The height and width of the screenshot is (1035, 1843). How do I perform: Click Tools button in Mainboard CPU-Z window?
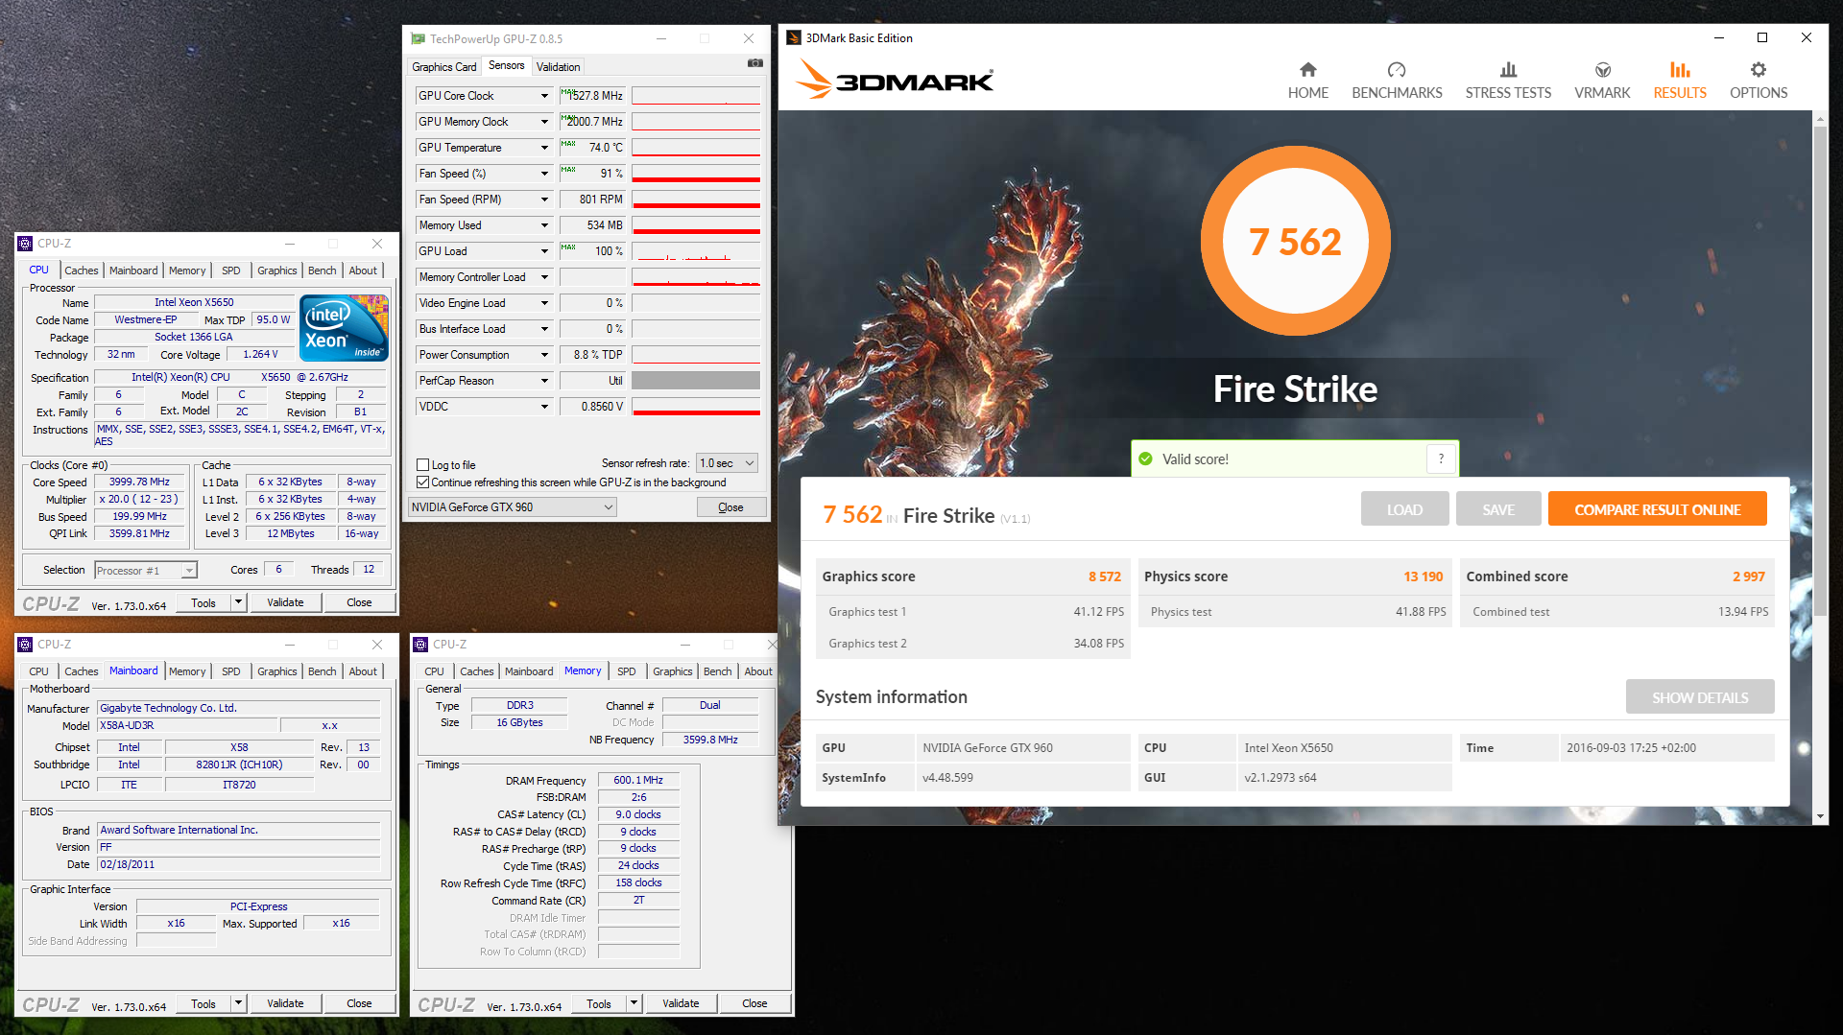203,1003
